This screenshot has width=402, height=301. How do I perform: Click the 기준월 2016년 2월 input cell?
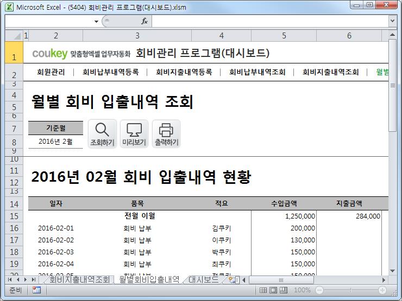55,142
